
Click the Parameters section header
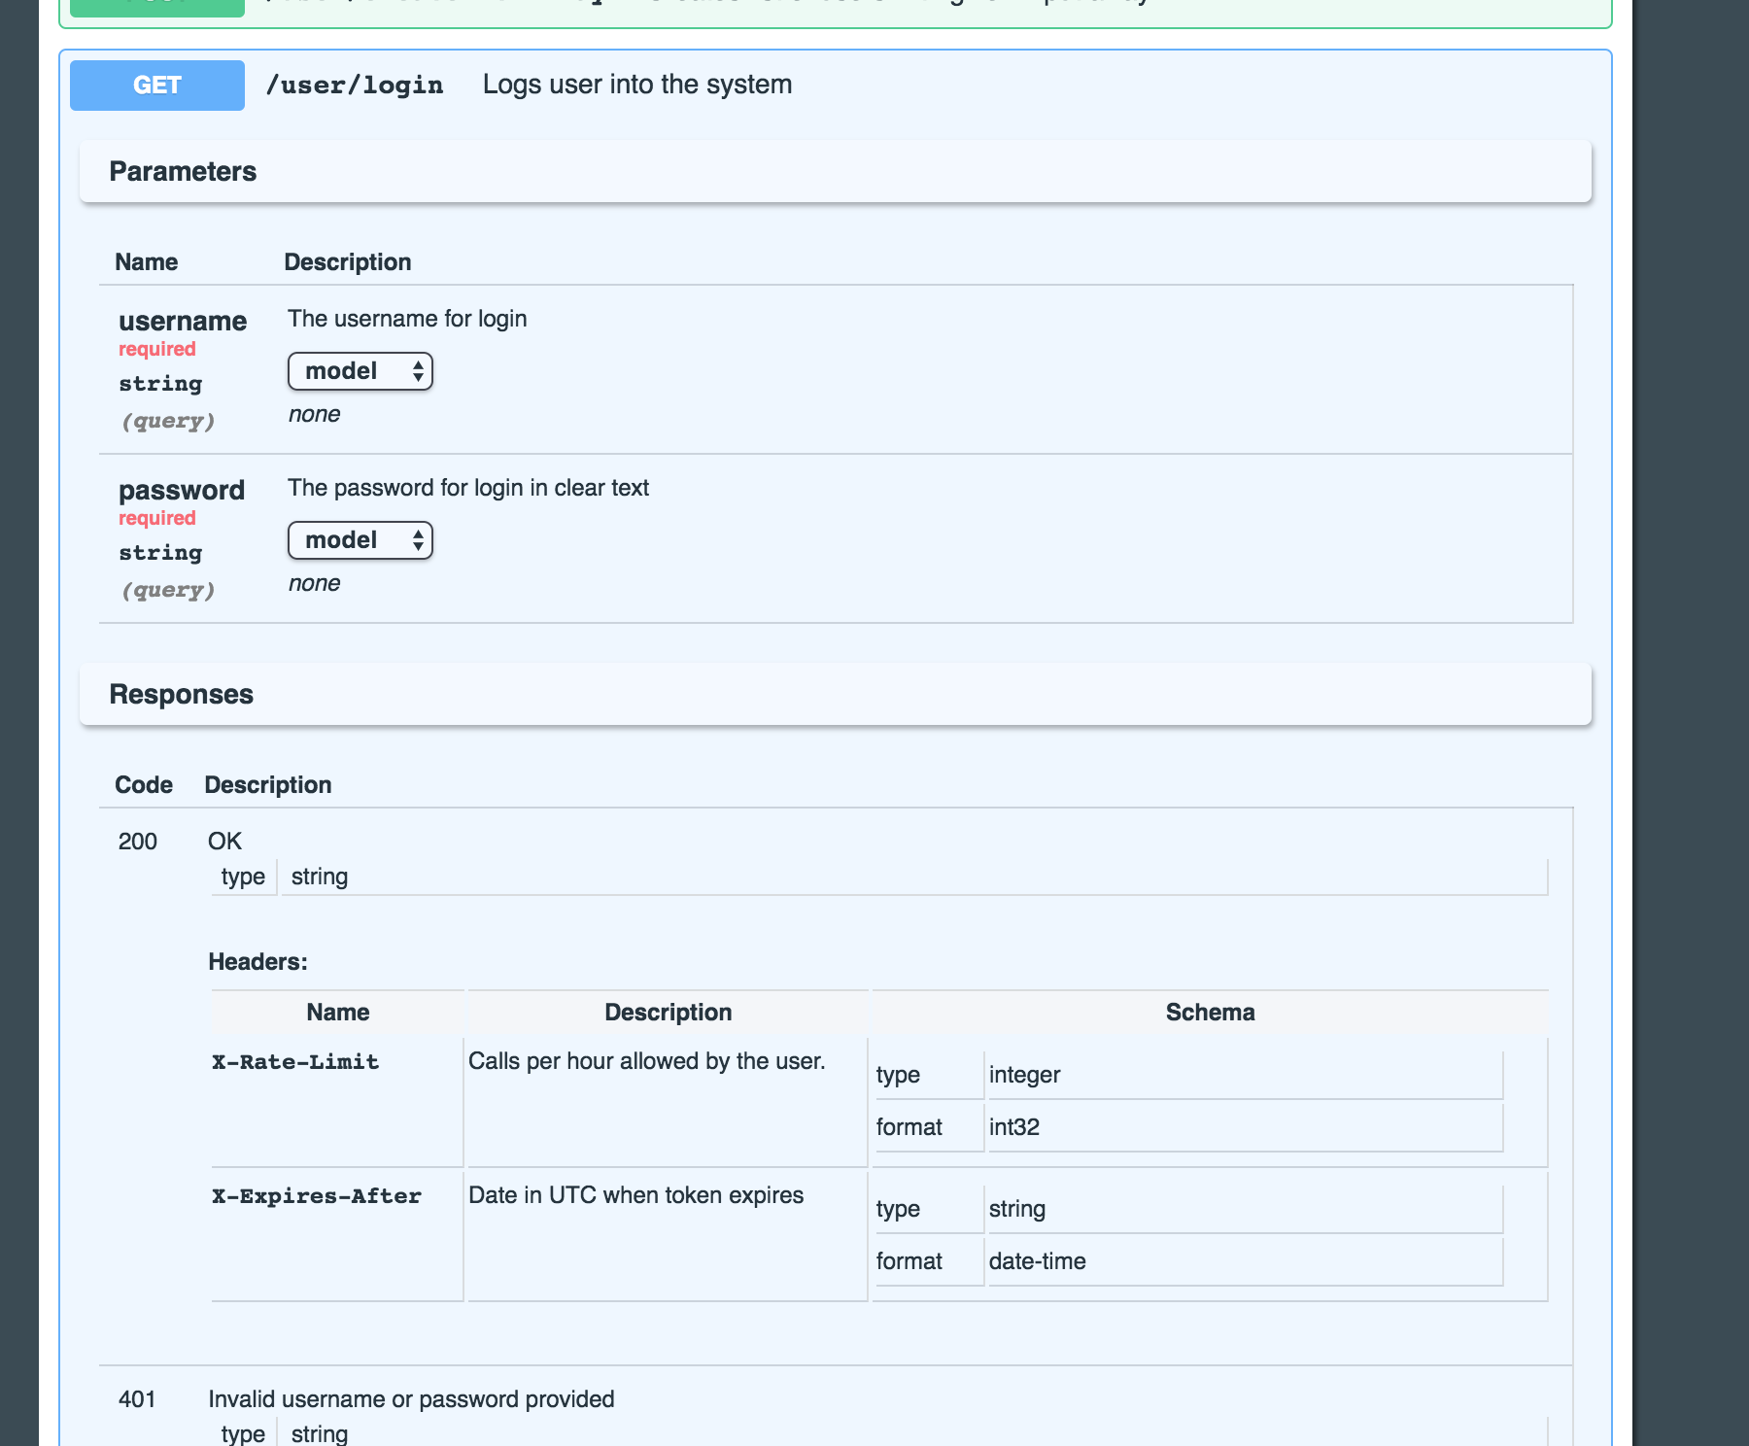[x=183, y=172]
